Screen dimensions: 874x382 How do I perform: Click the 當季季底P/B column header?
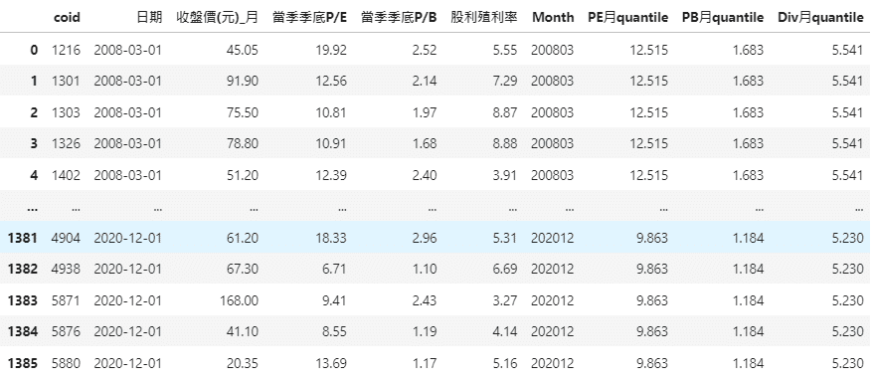coord(399,17)
